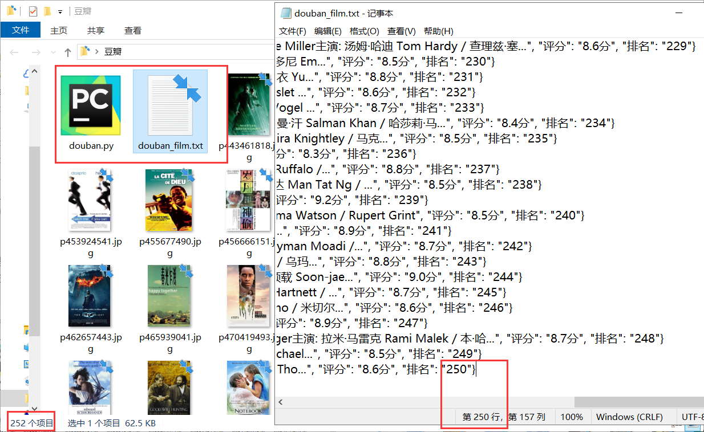
Task: Click the line with Hartnett 排名 "245"
Action: click(x=391, y=292)
